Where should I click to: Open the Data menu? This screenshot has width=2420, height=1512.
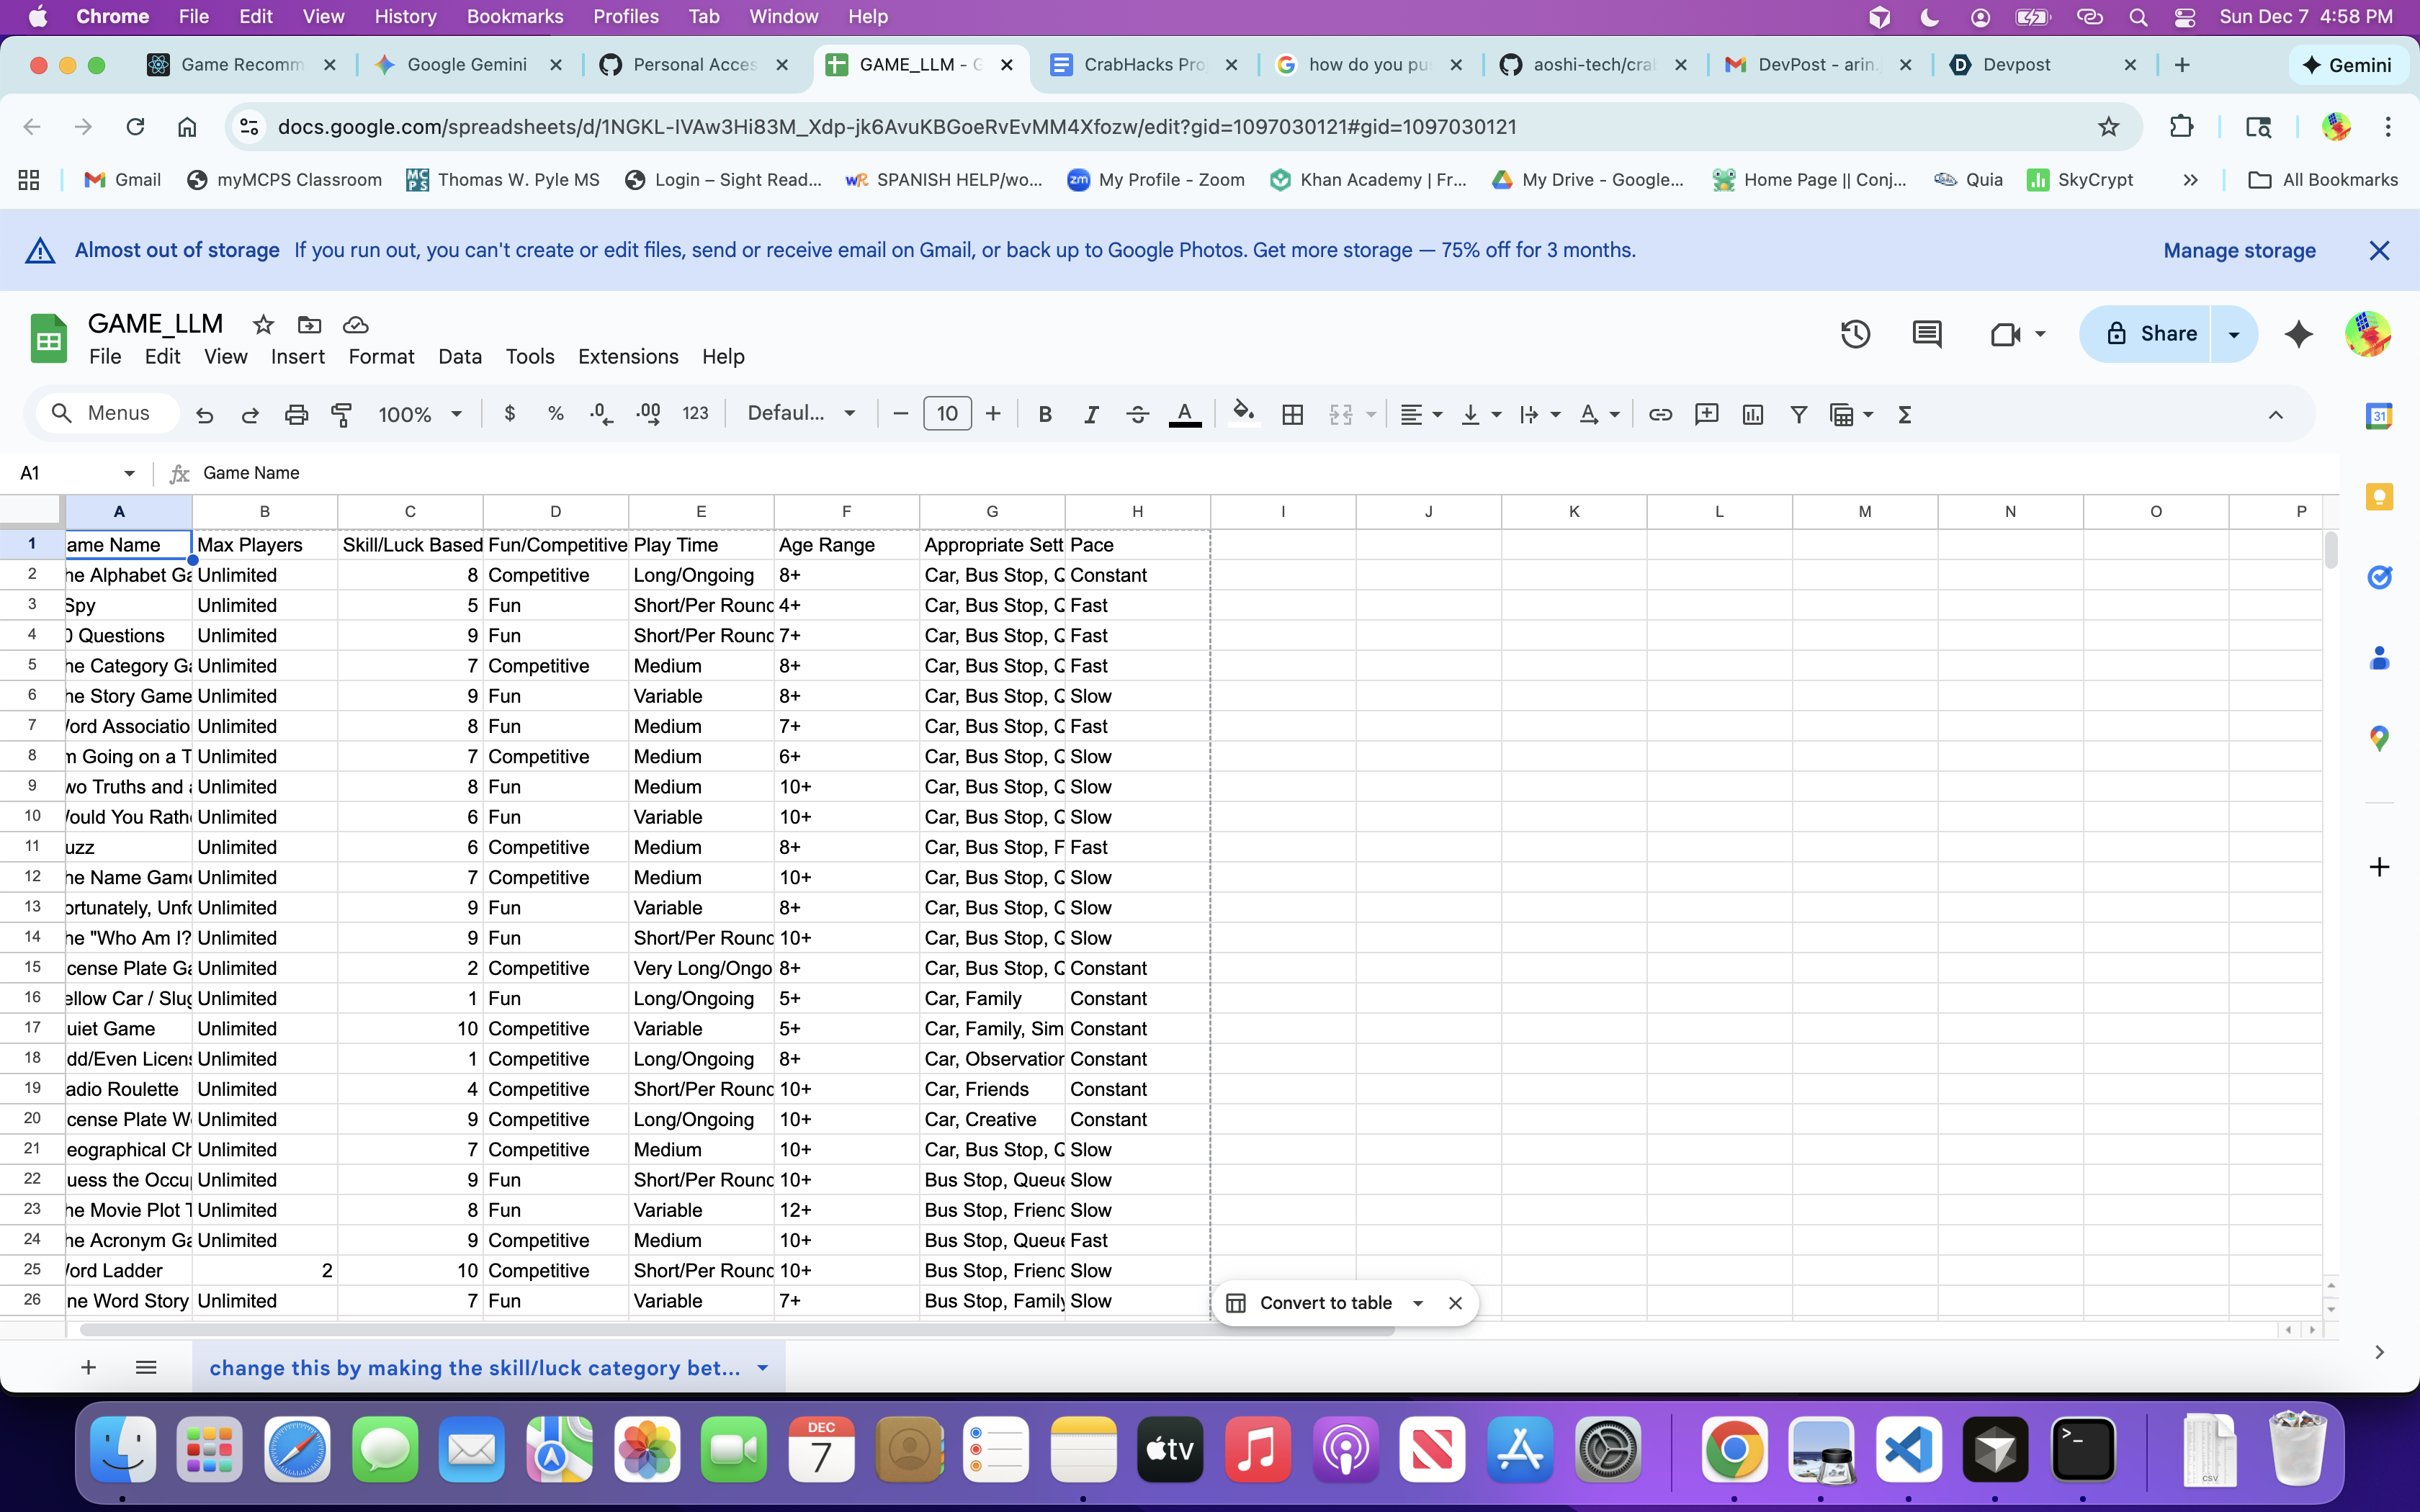(x=460, y=357)
